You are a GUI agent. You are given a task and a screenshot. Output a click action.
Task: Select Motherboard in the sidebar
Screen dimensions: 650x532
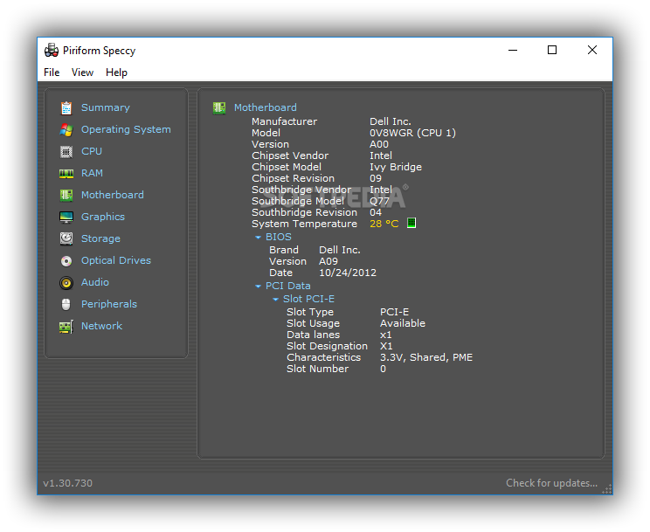[x=113, y=195]
